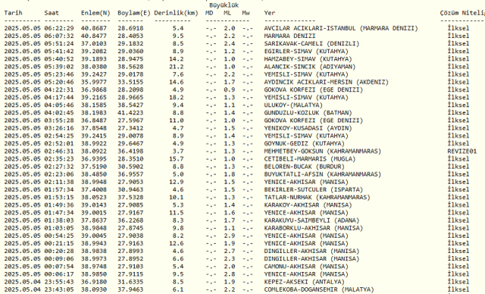The width and height of the screenshot is (485, 294).
Task: Select the place 'KARAKOY-AKHISAR (MANISA)'
Action: point(308,205)
